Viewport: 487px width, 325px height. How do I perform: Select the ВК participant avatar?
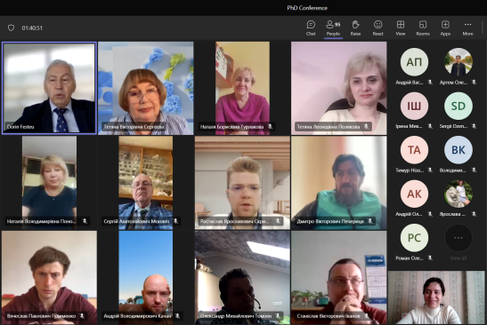tap(459, 150)
